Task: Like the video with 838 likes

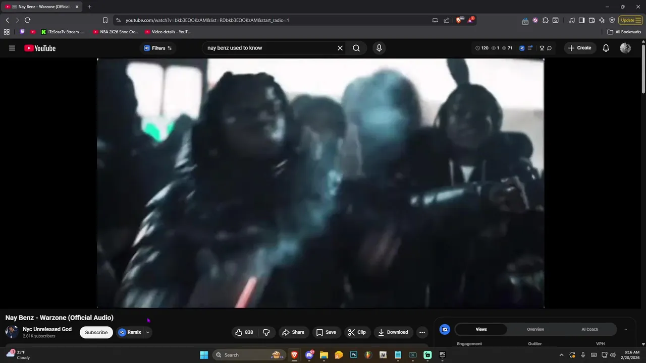Action: pyautogui.click(x=244, y=332)
